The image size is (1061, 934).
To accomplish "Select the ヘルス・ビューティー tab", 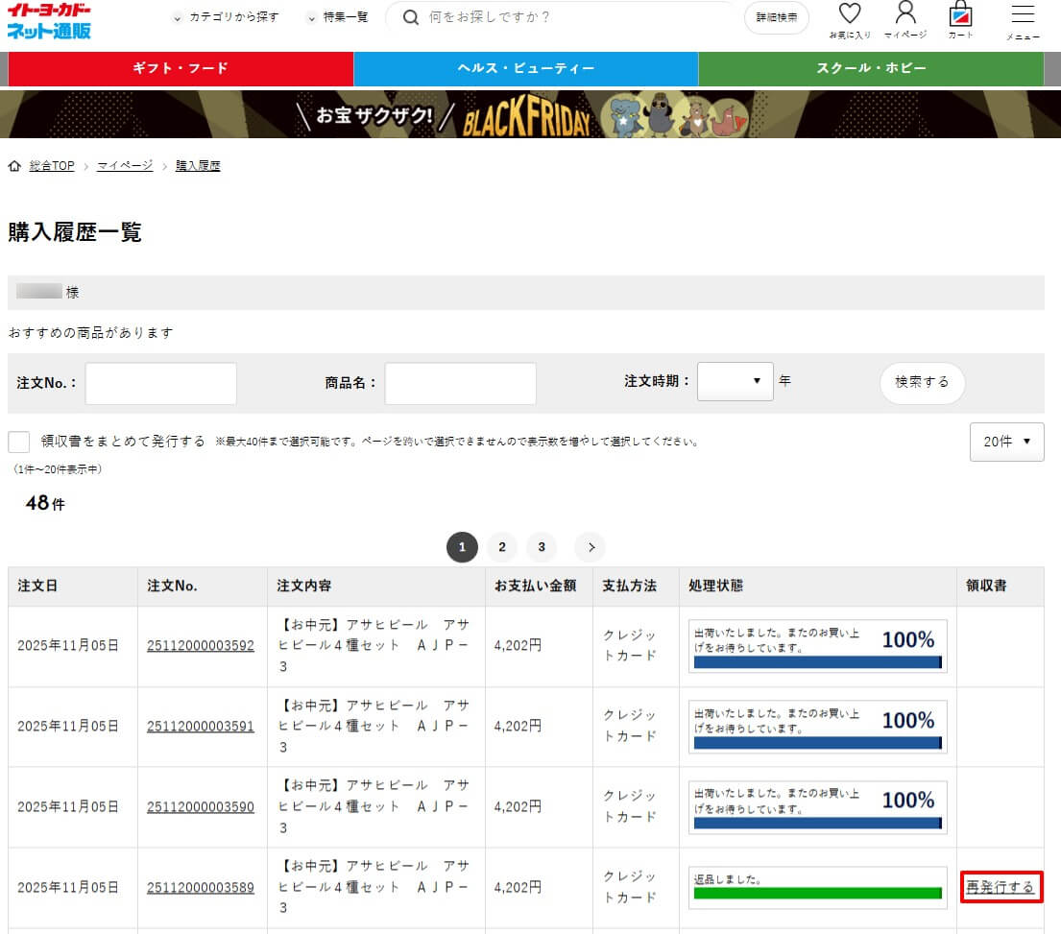I will coord(525,69).
